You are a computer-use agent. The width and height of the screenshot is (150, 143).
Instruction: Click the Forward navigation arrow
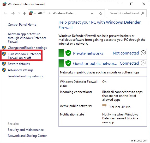13,13
